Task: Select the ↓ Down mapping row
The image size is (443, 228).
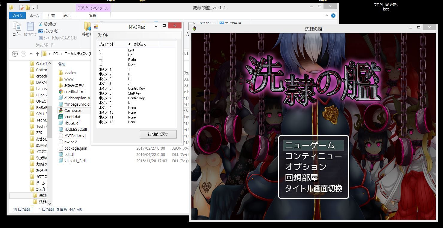Action: coord(137,65)
